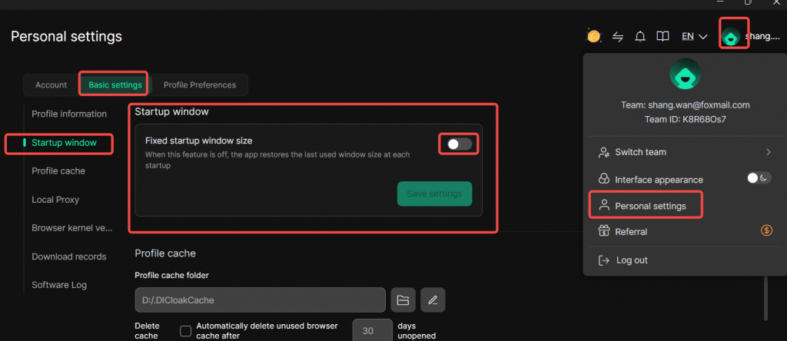787x341 pixels.
Task: Select the Basic settings tab
Action: tap(115, 84)
